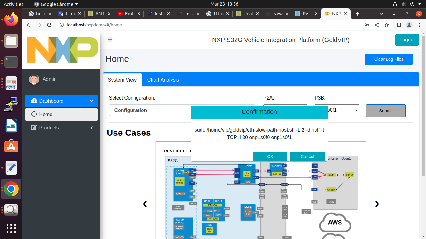Switch to the System View tab
The image size is (426, 239).
pyautogui.click(x=122, y=80)
